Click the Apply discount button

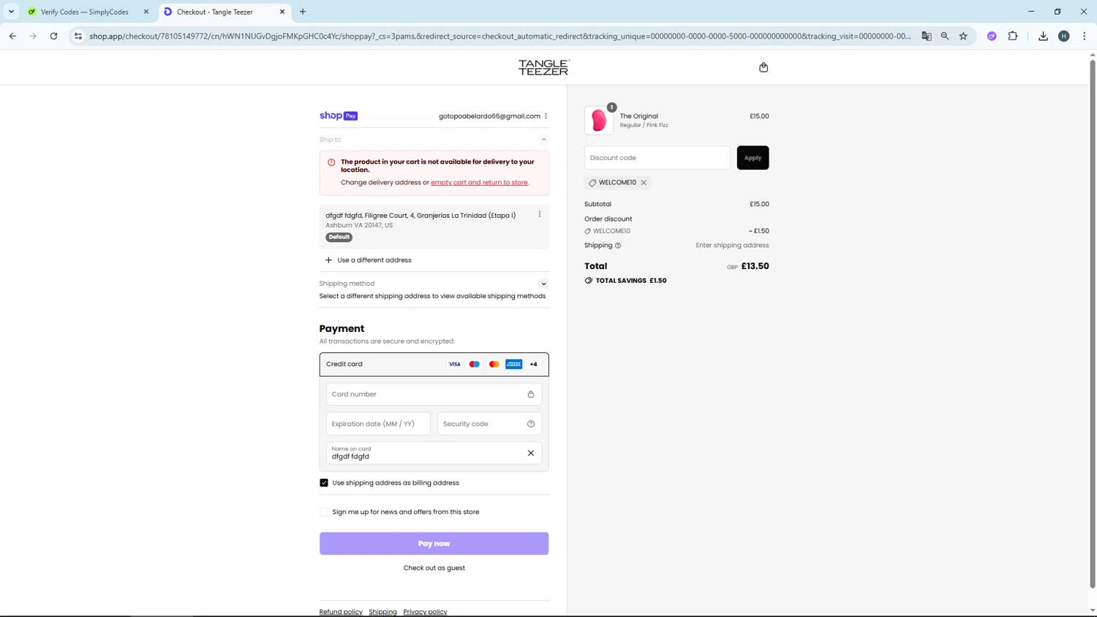coord(753,158)
